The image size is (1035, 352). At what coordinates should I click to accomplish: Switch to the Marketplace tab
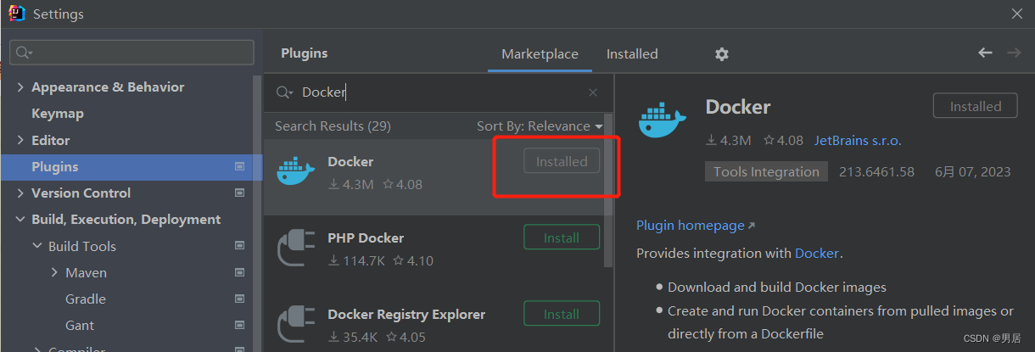540,53
